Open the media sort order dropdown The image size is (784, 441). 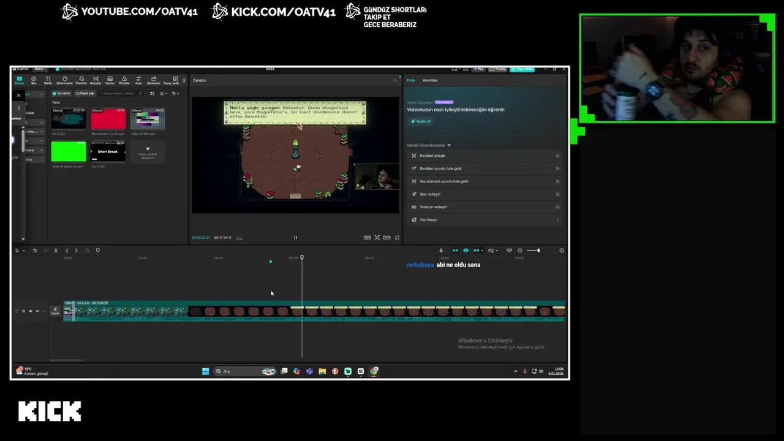click(x=163, y=94)
